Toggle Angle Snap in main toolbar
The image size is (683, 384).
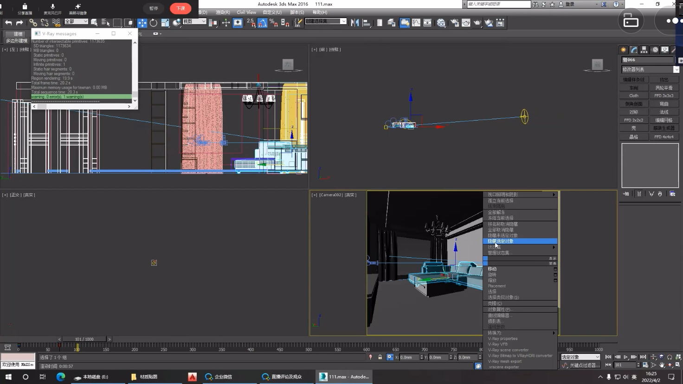point(263,22)
